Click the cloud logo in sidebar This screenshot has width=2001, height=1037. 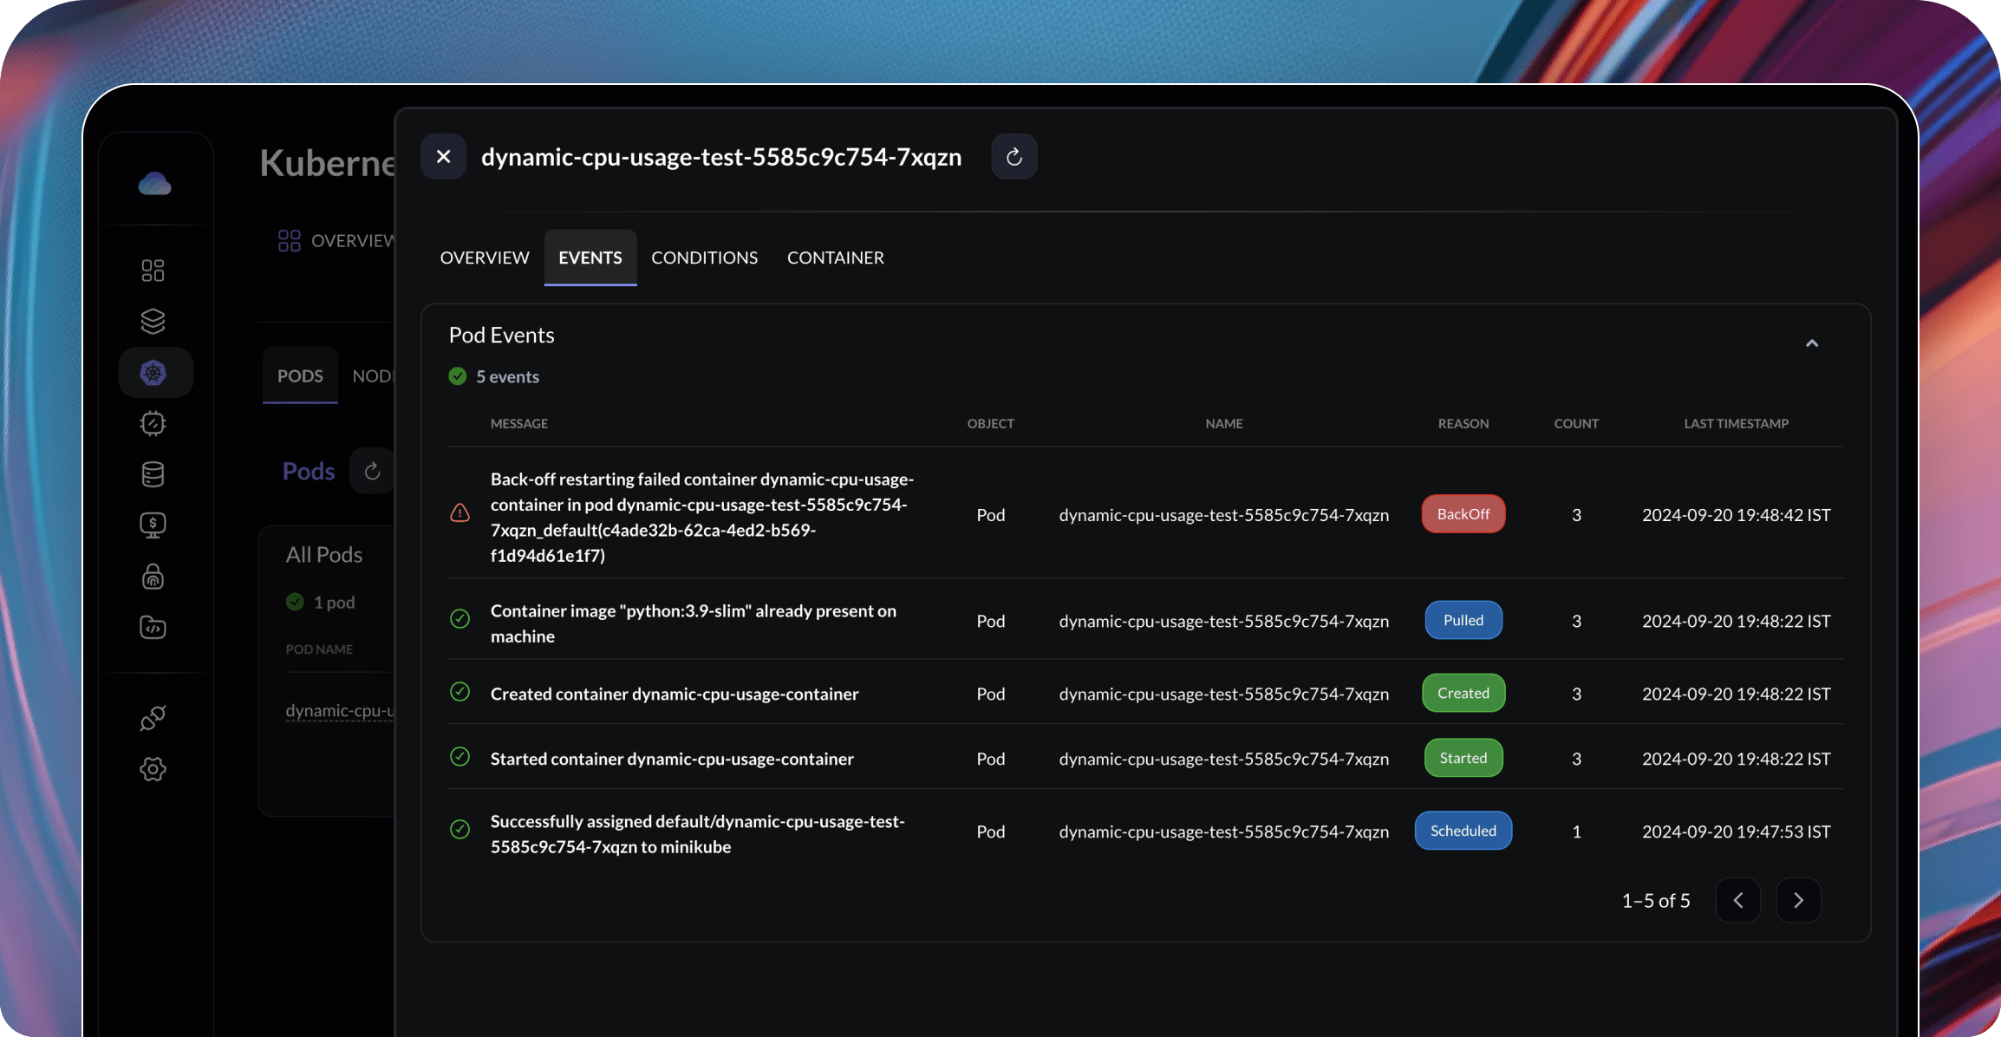coord(154,184)
